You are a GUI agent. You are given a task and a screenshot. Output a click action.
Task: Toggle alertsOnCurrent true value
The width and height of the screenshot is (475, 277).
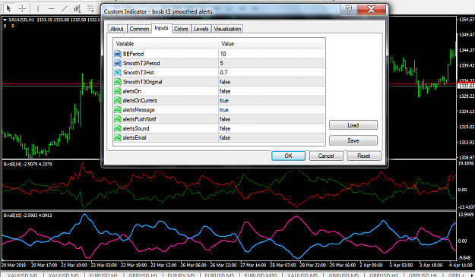pyautogui.click(x=271, y=100)
